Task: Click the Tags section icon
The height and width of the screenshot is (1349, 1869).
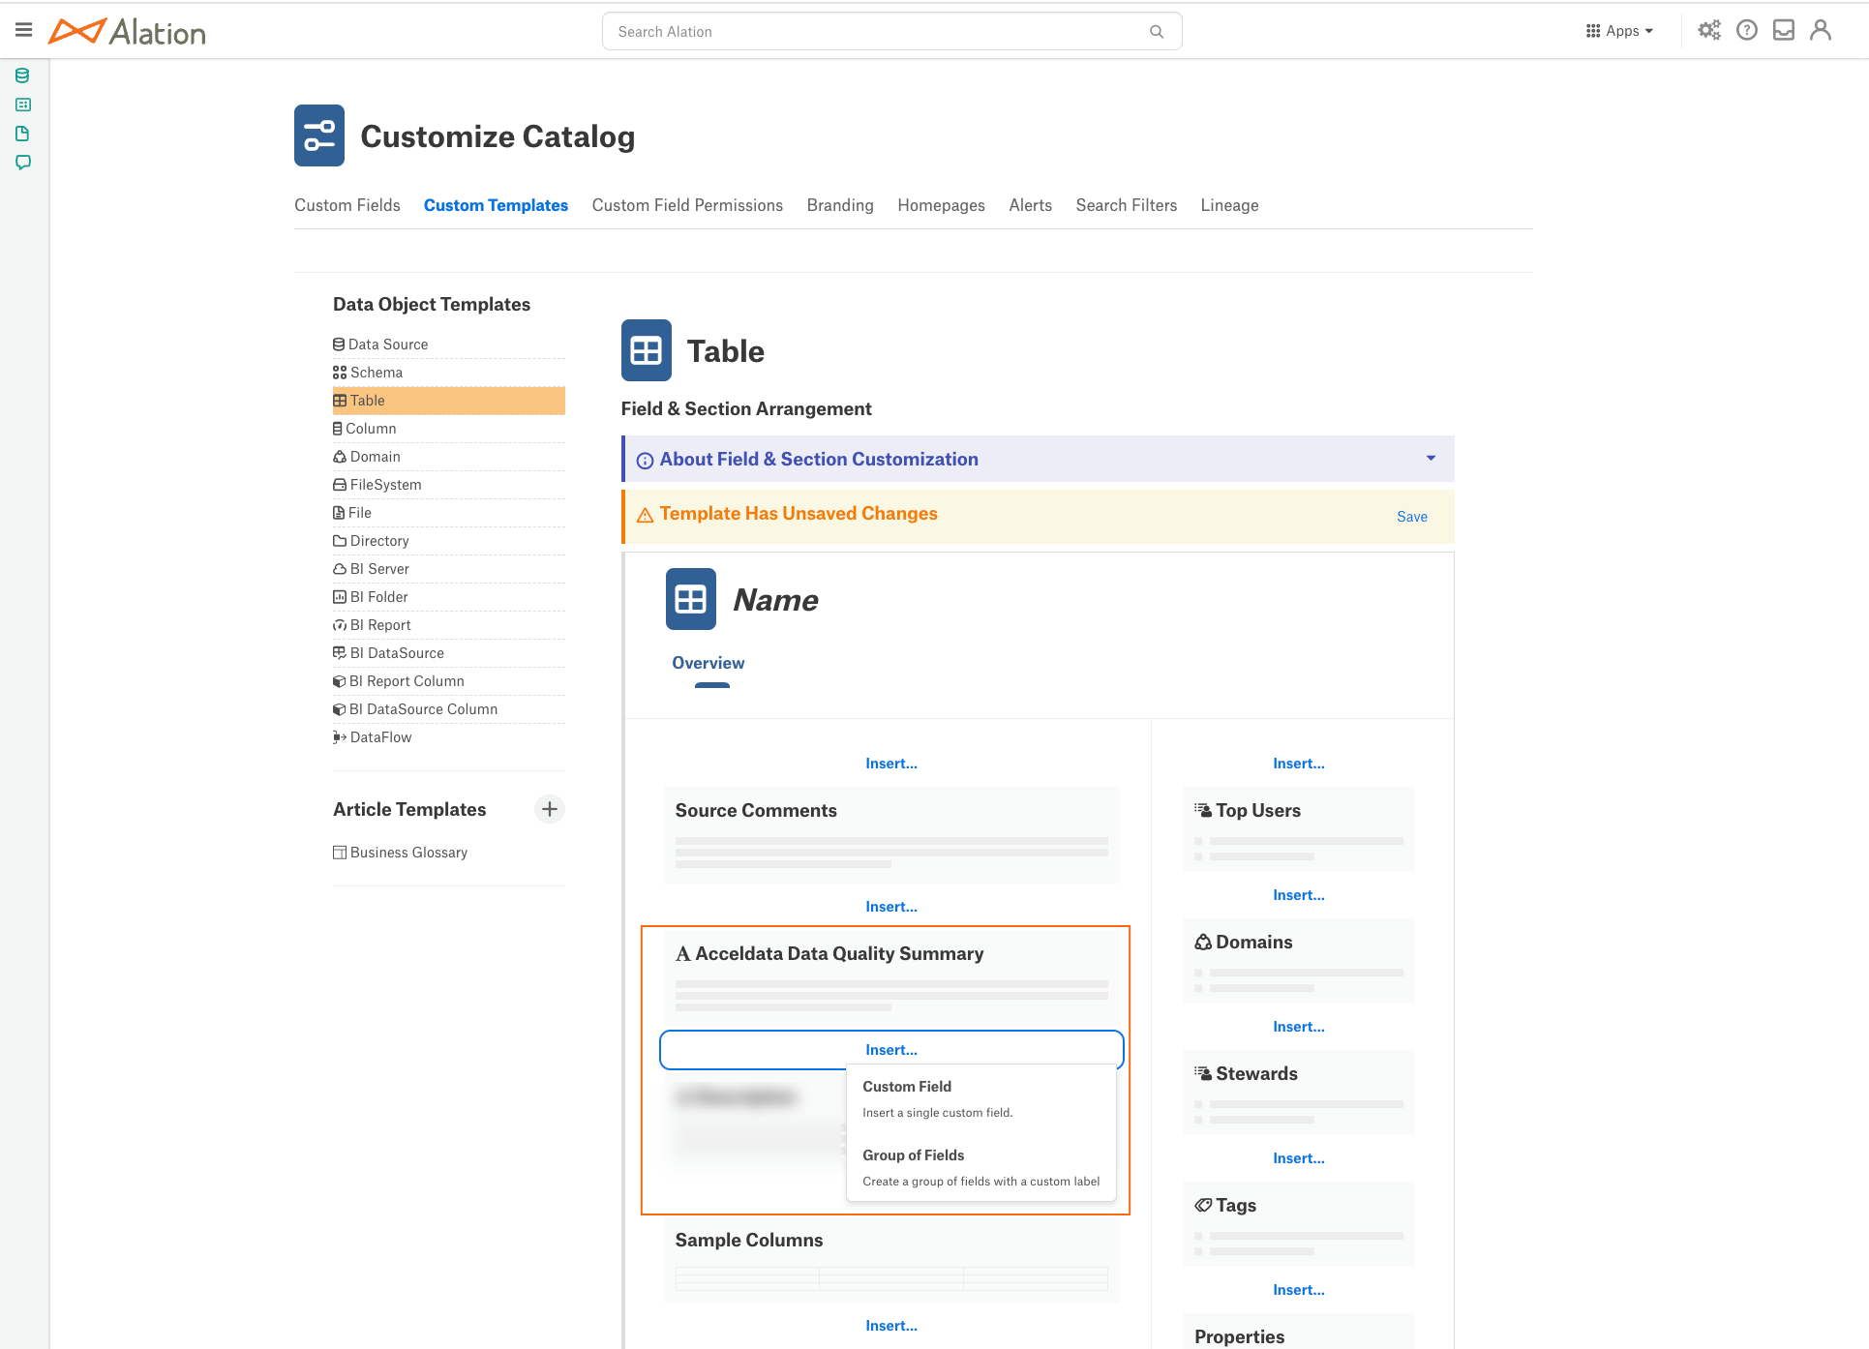Action: click(1203, 1205)
